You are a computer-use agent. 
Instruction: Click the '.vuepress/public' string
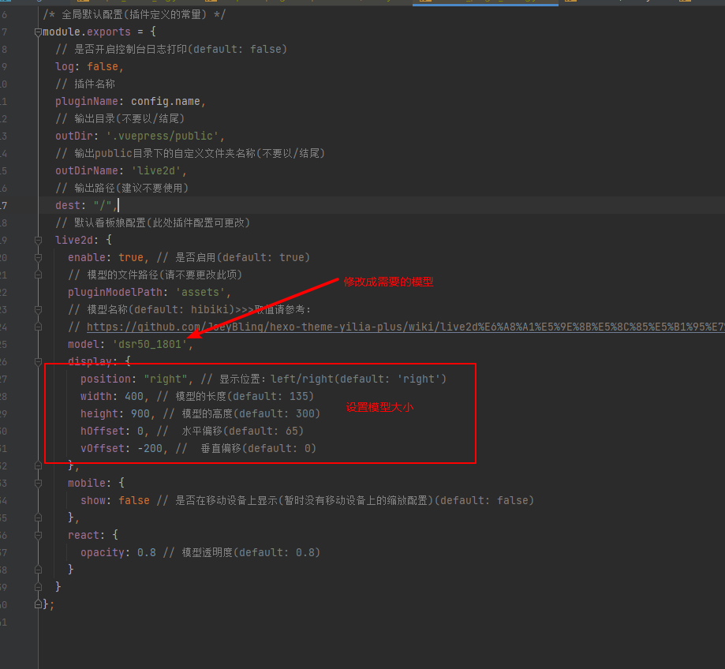pyautogui.click(x=163, y=136)
